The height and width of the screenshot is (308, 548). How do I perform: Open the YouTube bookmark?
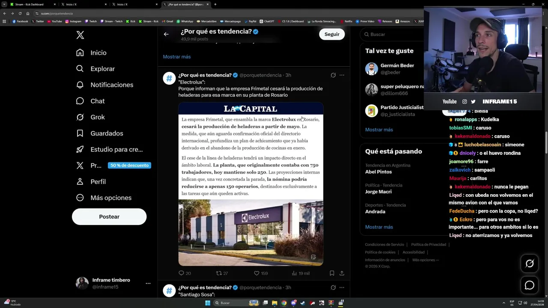(54, 21)
